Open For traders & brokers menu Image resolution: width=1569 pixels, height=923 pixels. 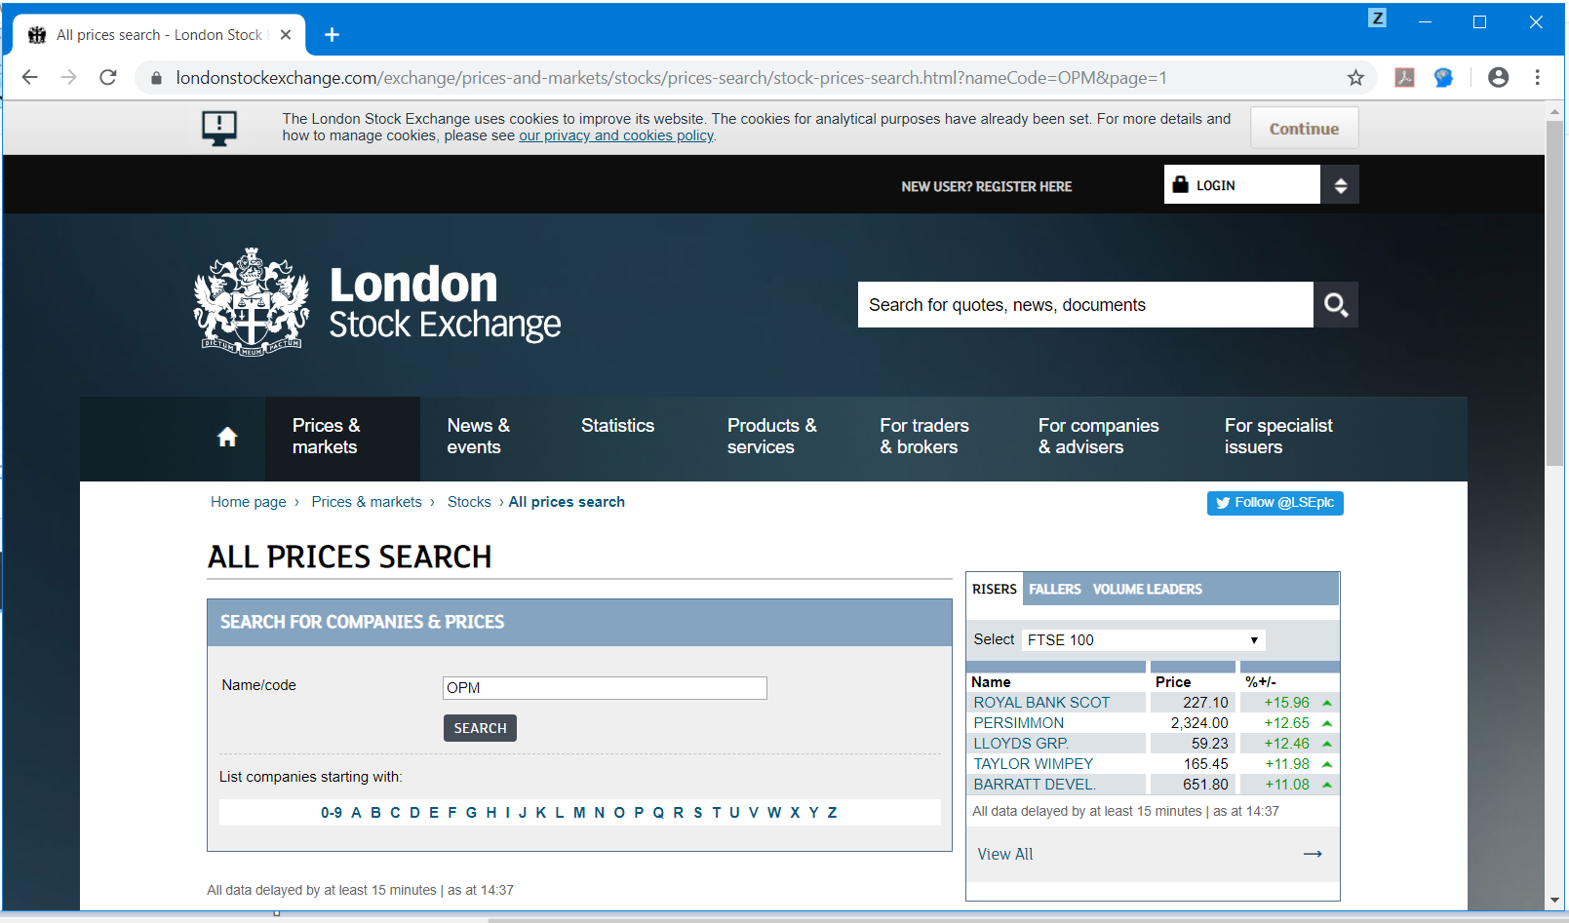pyautogui.click(x=923, y=437)
